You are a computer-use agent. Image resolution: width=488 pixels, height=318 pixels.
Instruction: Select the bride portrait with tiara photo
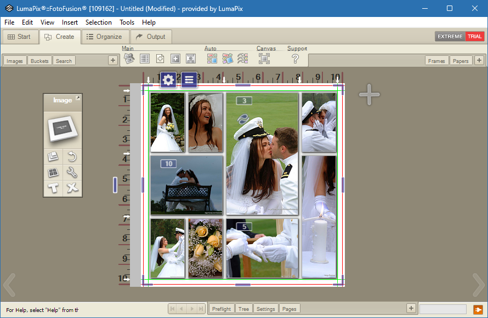206,123
